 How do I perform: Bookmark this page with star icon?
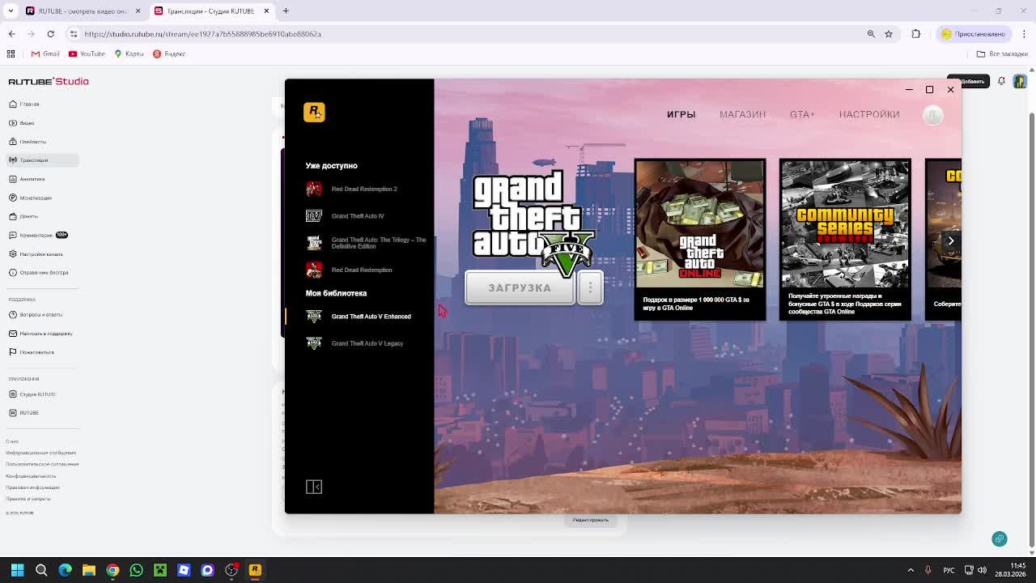pos(889,34)
